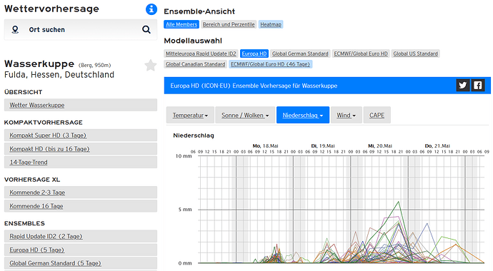This screenshot has height=271, width=493.
Task: Click the 'Fulda, Hessen, Deutschland' location text
Action: coord(59,75)
